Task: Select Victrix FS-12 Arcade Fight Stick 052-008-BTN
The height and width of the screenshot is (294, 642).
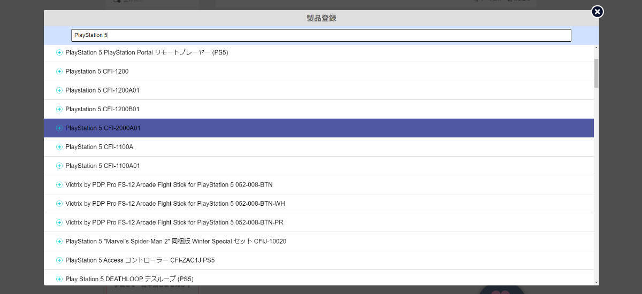Action: click(169, 185)
